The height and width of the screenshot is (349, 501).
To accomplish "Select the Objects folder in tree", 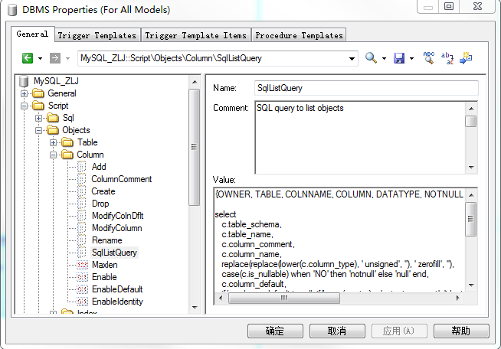I will coord(76,130).
